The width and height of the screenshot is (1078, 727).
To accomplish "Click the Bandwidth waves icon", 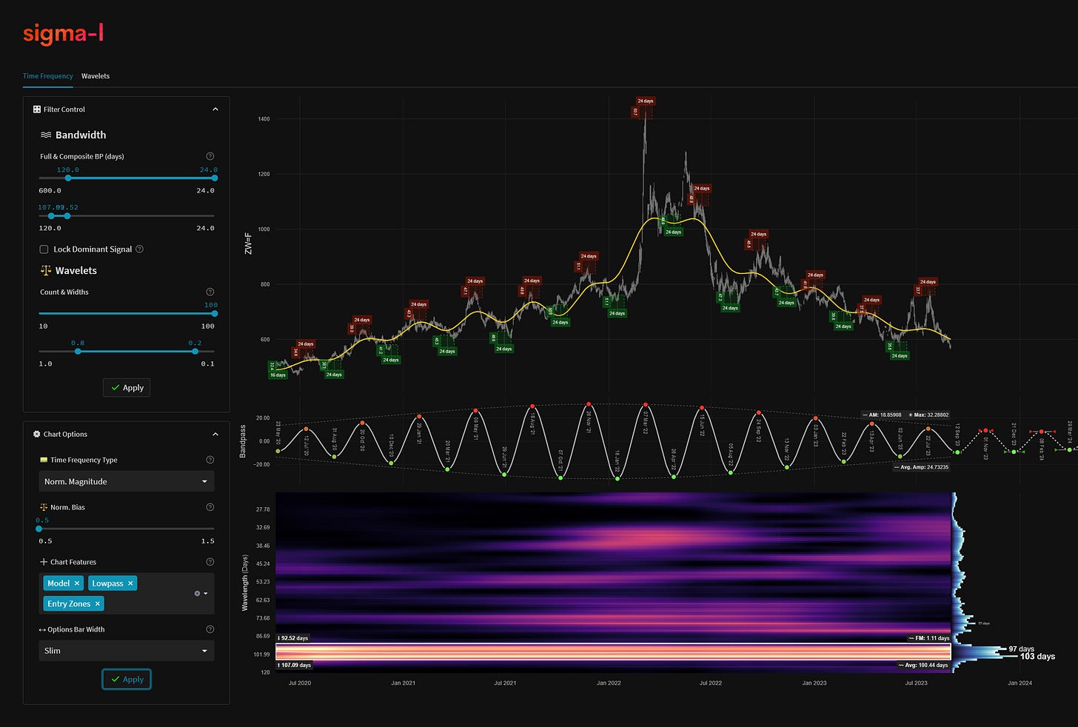I will click(46, 135).
